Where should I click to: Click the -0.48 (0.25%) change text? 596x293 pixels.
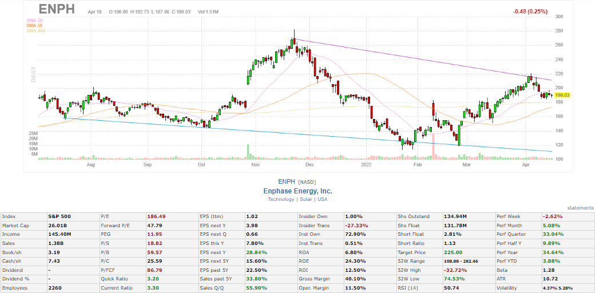coord(530,11)
